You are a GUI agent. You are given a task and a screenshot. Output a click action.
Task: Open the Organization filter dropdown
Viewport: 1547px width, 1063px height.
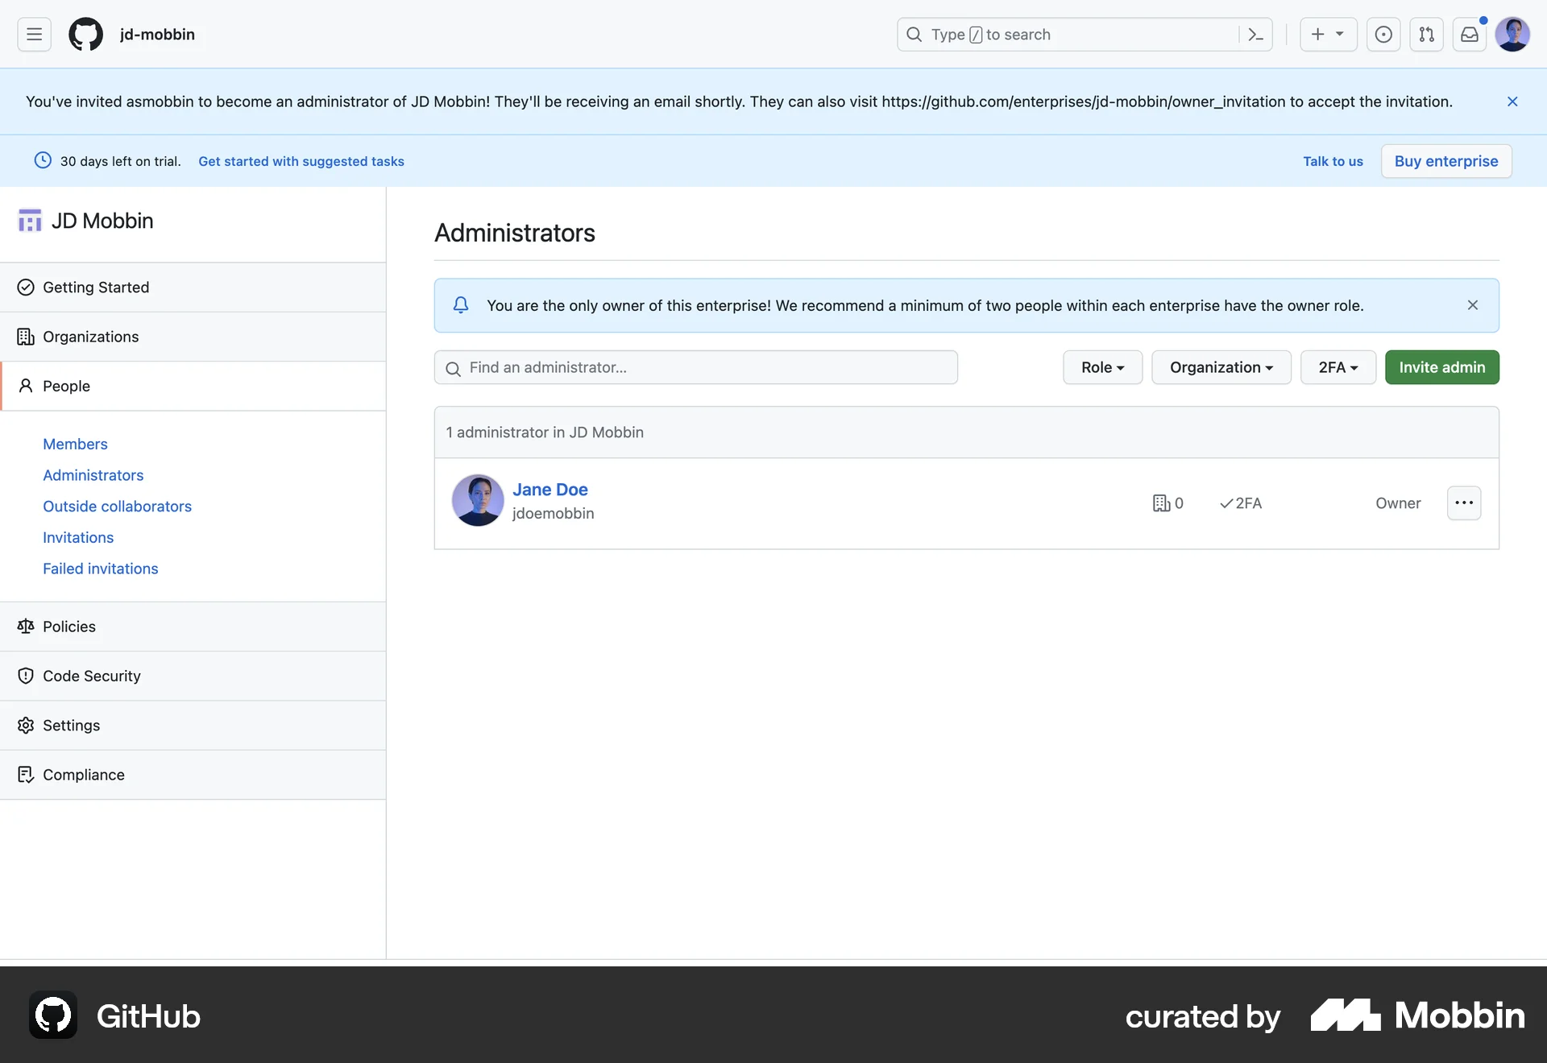coord(1220,367)
